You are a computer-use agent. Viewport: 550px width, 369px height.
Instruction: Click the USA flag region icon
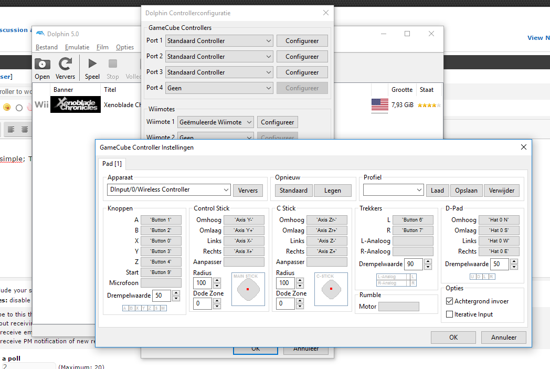[379, 104]
